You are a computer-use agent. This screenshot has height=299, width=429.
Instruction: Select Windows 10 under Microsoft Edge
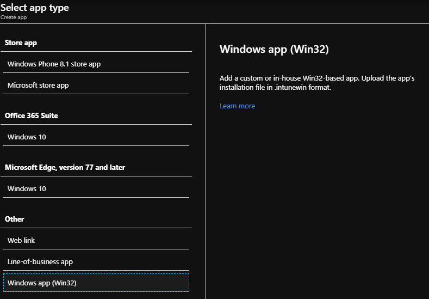[96, 188]
